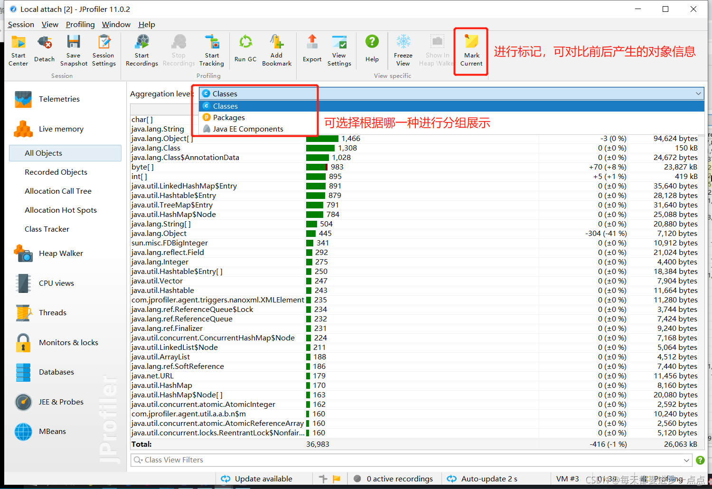Viewport: 712px width, 489px height.
Task: Expand the Class View Filters dropdown arrow
Action: [x=686, y=460]
